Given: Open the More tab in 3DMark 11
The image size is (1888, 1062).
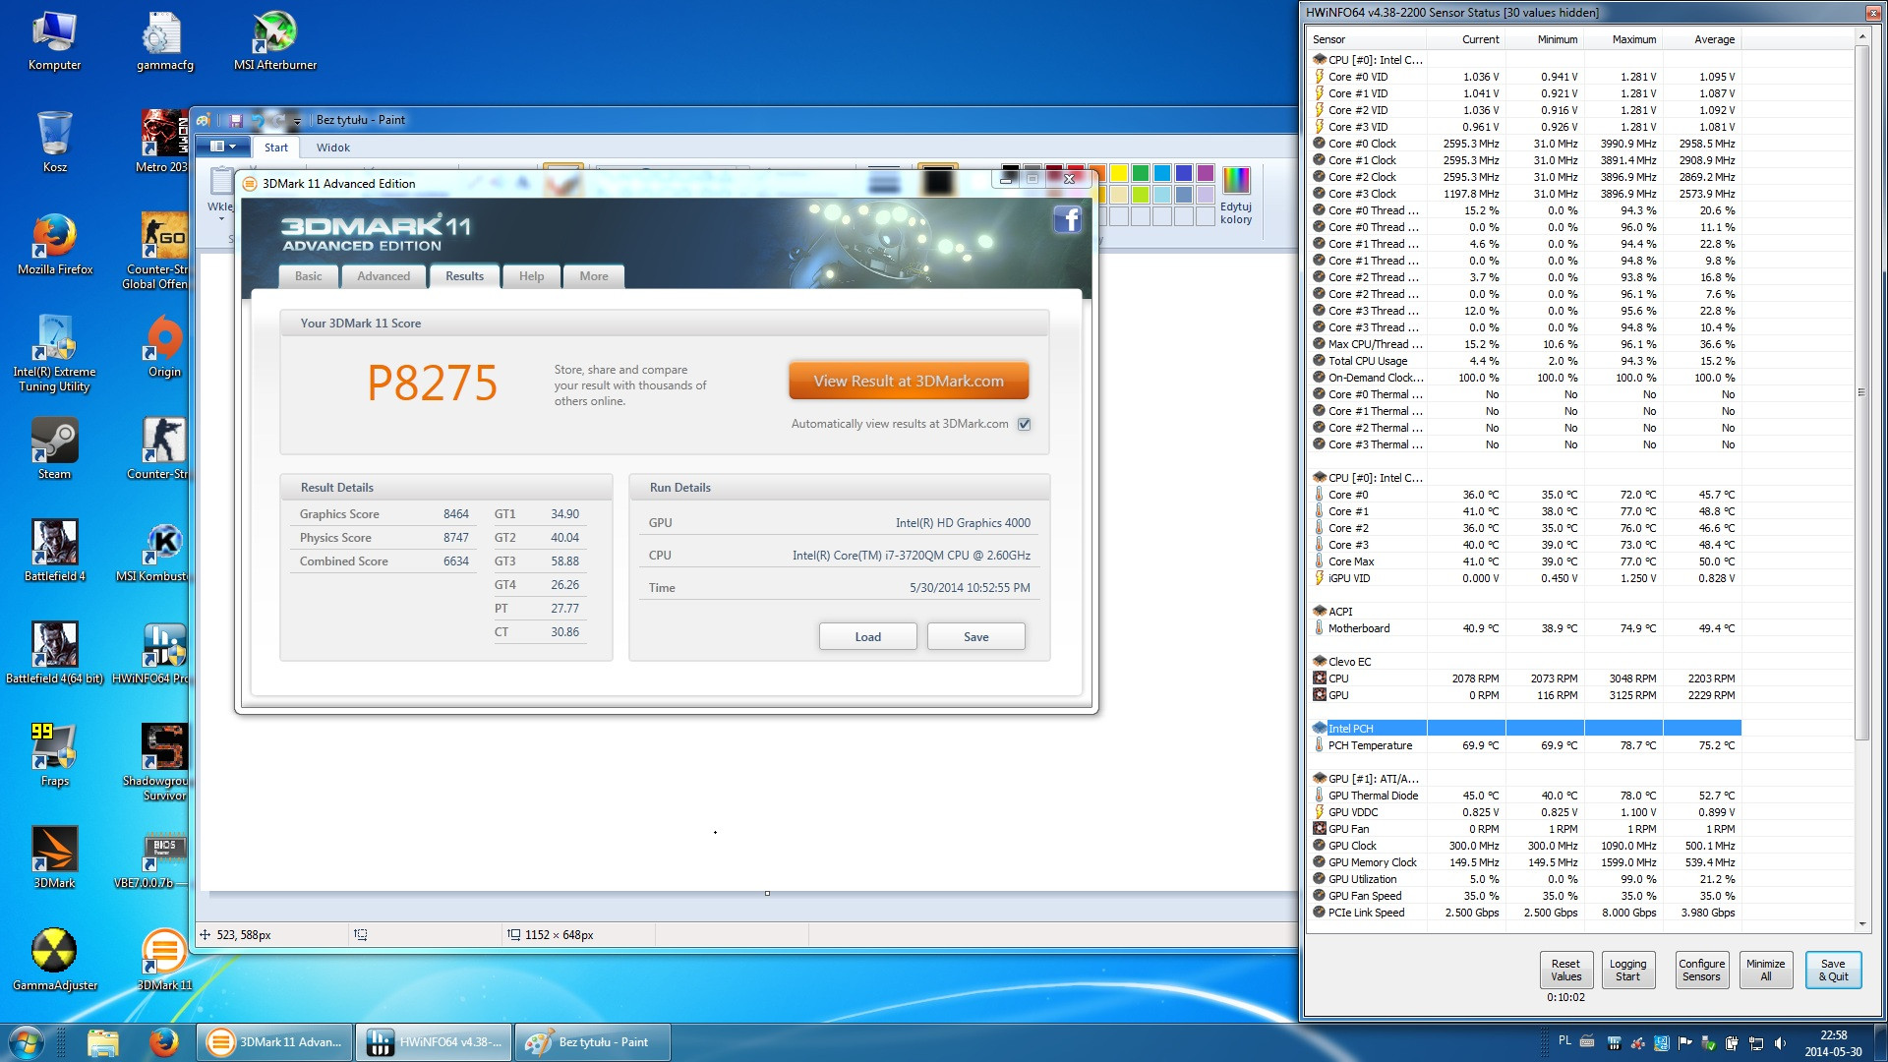Looking at the screenshot, I should [x=594, y=276].
